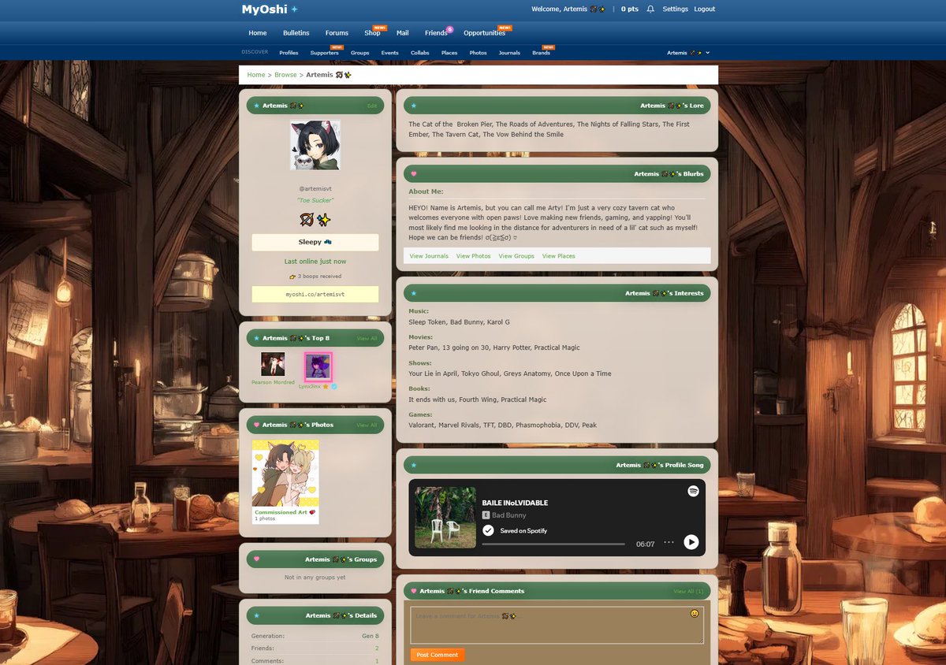Open Commissioned Art photo thumbnail
Screen dimensions: 946x665
pyautogui.click(x=285, y=473)
